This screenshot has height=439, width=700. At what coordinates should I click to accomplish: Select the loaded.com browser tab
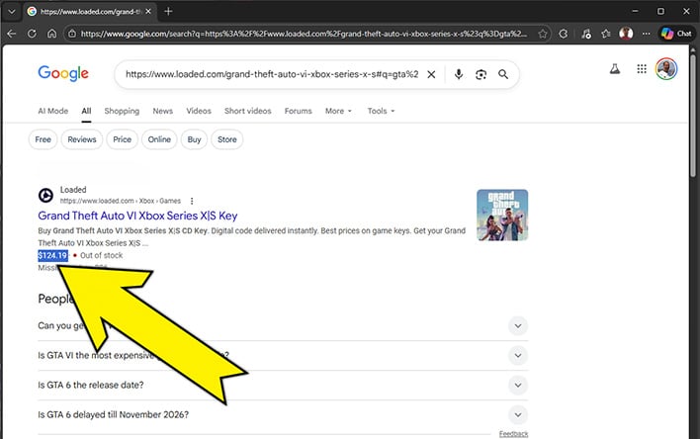[x=89, y=12]
